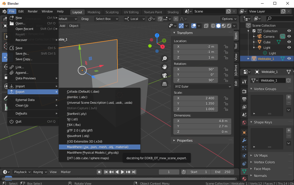This screenshot has height=185, width=294.
Task: Toggle lock on Rotation Z
Action: point(226,80)
